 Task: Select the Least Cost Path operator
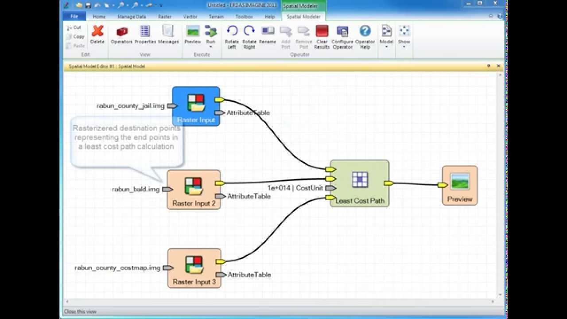coord(360,183)
